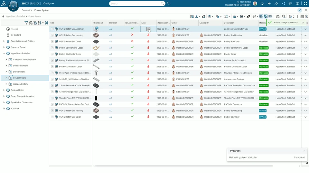Expand the Weapon System folder
309x174 pixels.
(6, 84)
